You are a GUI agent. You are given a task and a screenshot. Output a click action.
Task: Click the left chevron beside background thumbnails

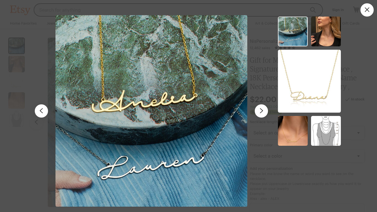pyautogui.click(x=36, y=122)
